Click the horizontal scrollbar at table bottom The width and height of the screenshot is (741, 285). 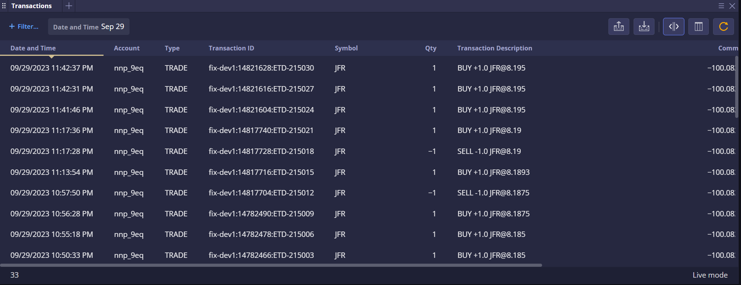271,265
